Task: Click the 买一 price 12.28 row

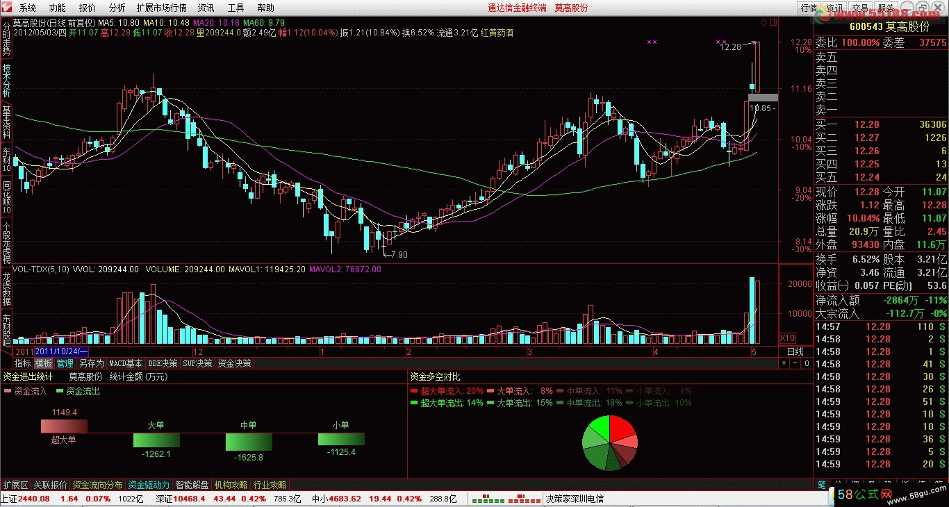Action: coord(881,124)
